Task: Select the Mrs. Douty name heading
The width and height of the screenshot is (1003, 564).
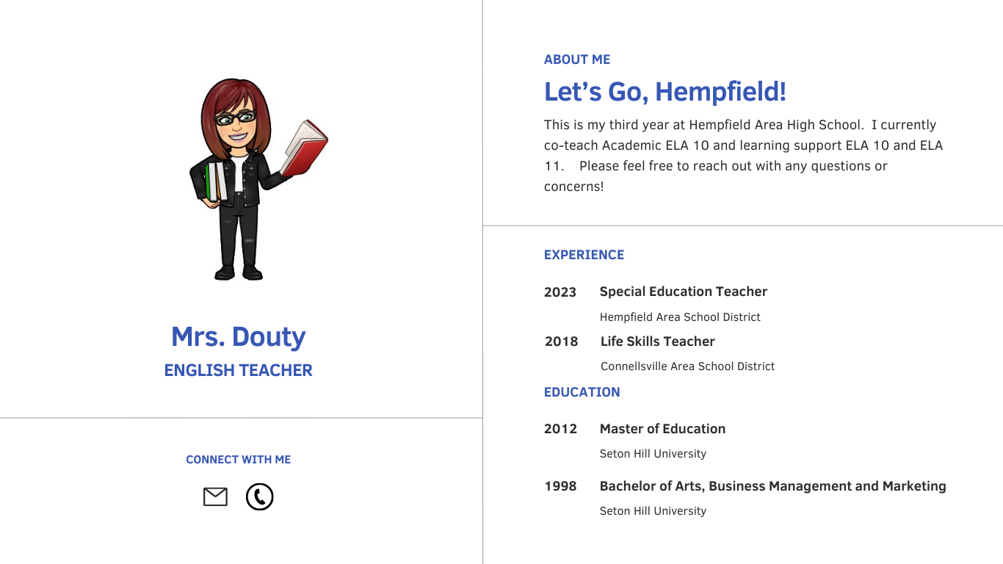Action: [239, 337]
